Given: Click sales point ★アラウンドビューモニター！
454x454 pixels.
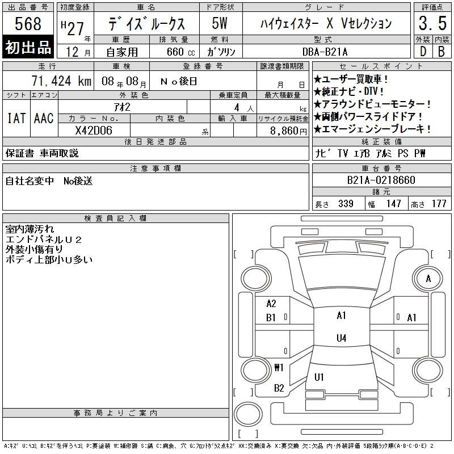Looking at the screenshot, I should (372, 104).
